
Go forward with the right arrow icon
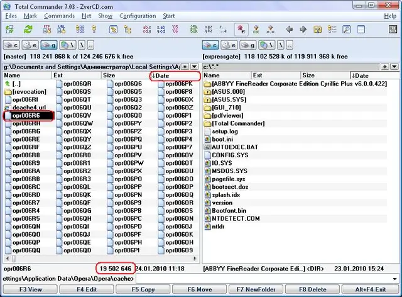pos(303,30)
